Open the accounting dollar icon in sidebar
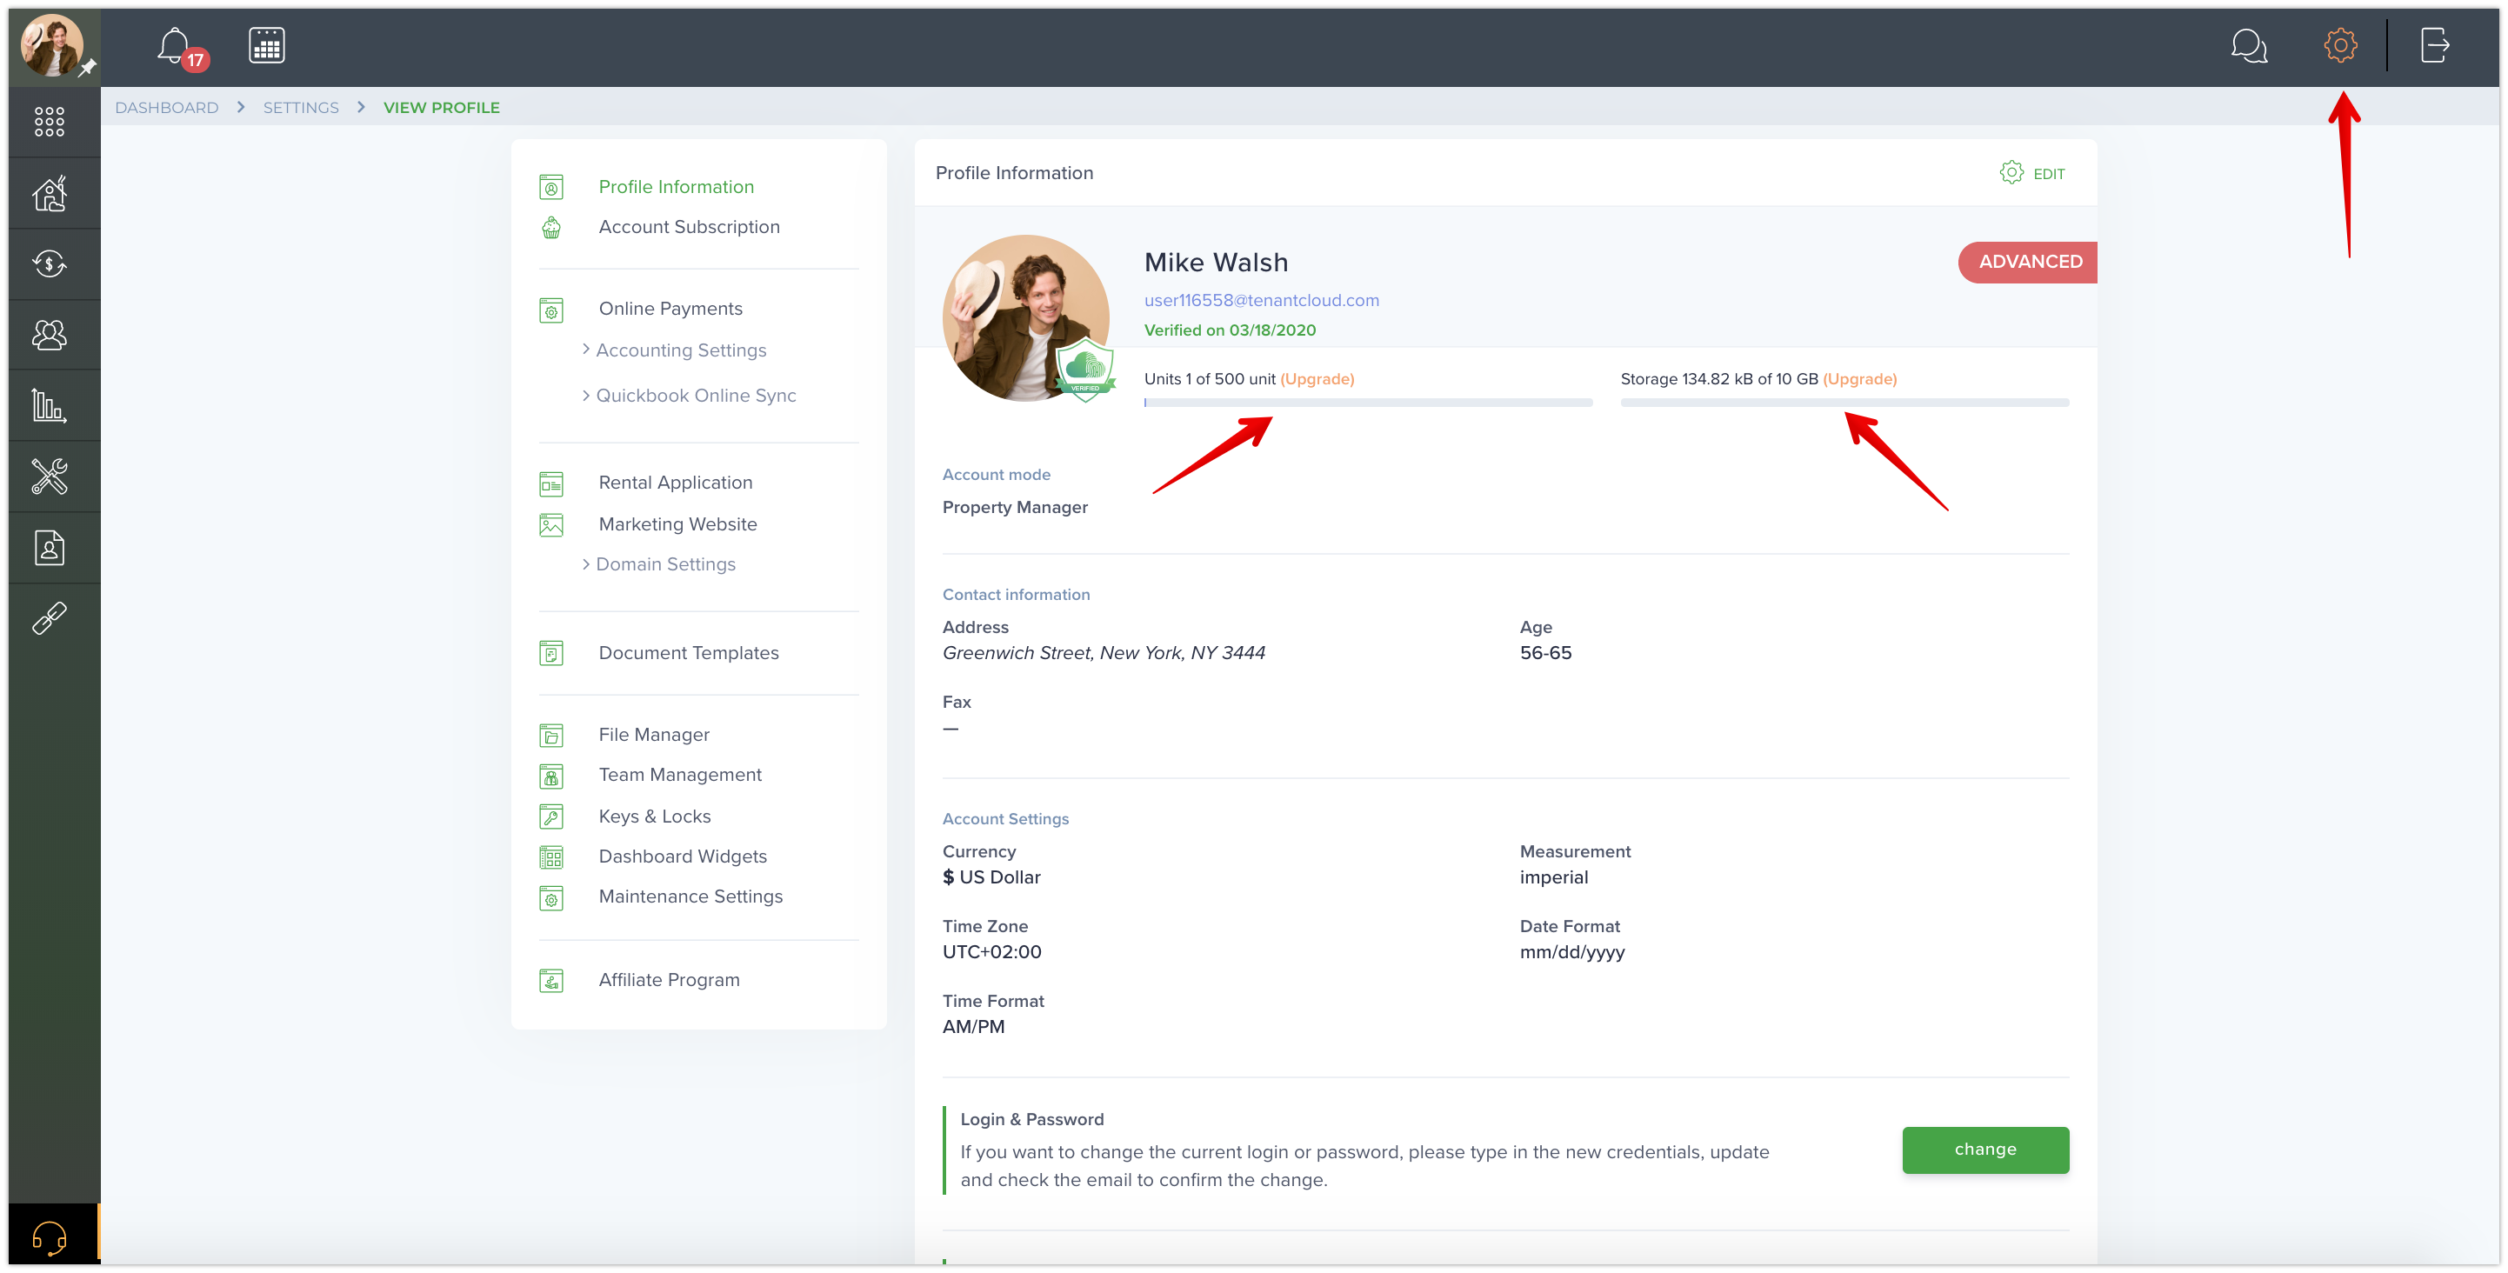Image resolution: width=2508 pixels, height=1273 pixels. pyautogui.click(x=50, y=263)
